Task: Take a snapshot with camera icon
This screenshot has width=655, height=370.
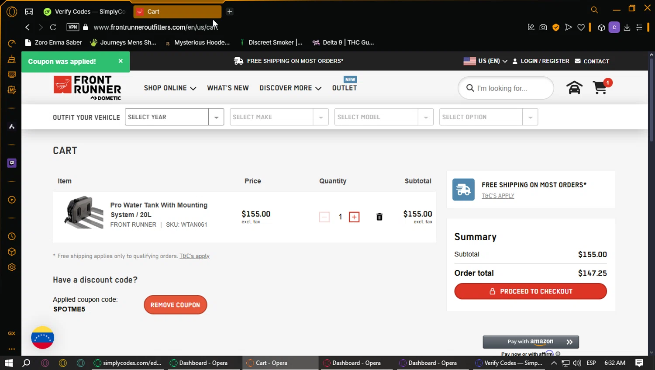Action: click(x=543, y=27)
